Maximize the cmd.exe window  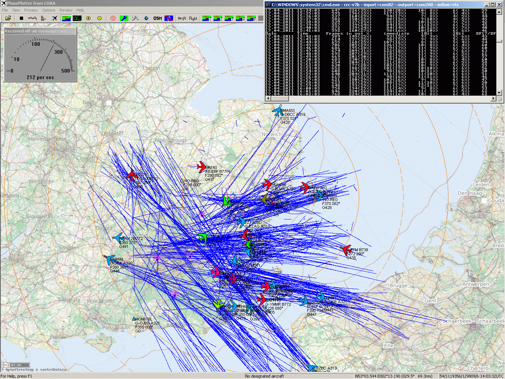(x=493, y=5)
